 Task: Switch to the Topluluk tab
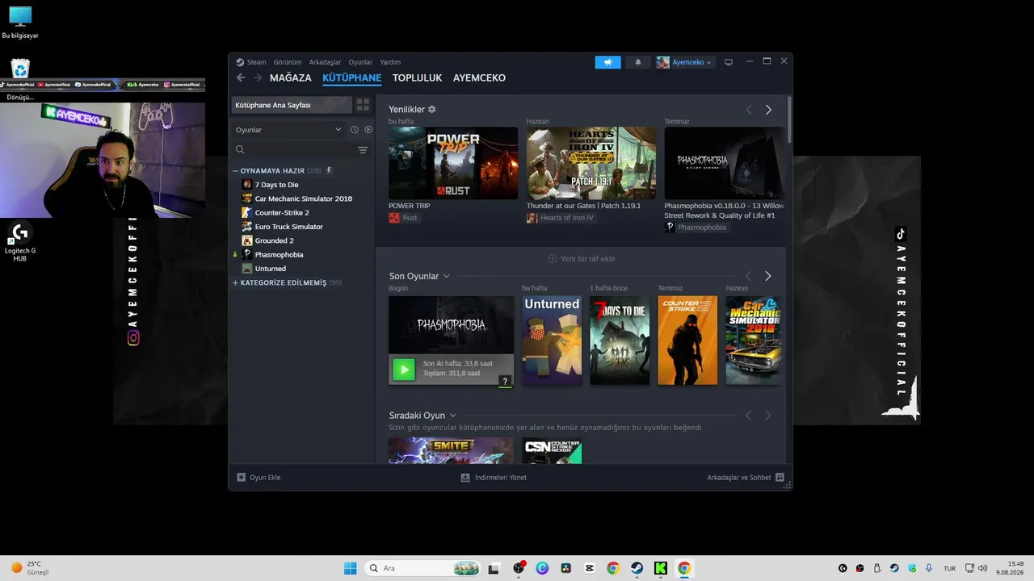point(417,78)
